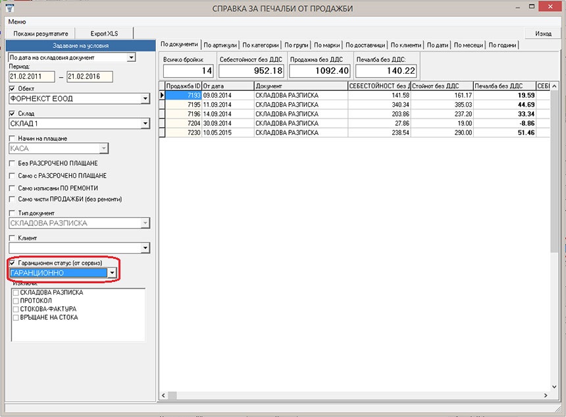This screenshot has height=417, width=566.
Task: Switch to По клиенти tab
Action: tap(405, 45)
